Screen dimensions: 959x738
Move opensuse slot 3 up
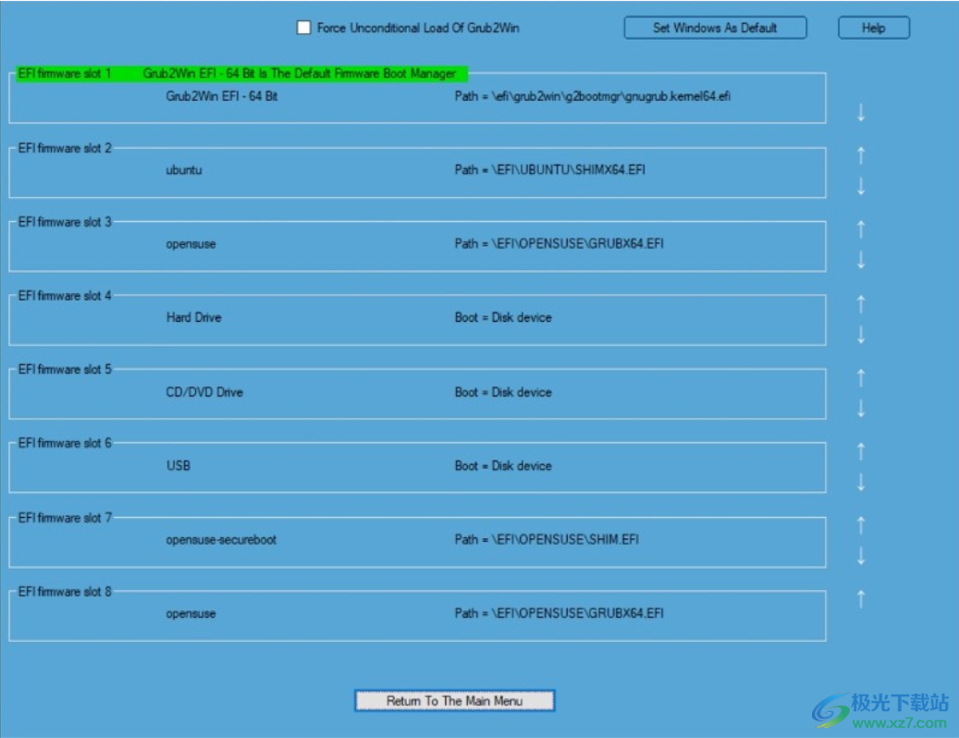[861, 229]
